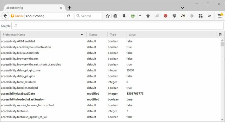This screenshot has width=225, height=123.
Task: Open the column picker in table header
Action: (x=220, y=35)
